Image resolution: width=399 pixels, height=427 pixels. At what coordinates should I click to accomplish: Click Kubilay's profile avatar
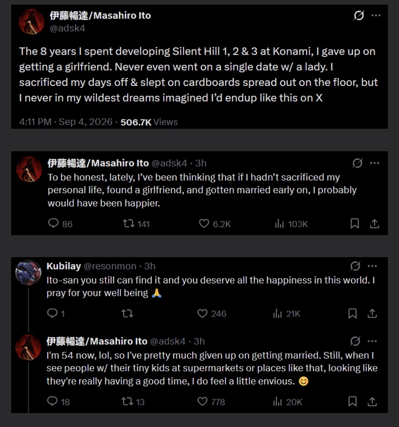click(28, 272)
